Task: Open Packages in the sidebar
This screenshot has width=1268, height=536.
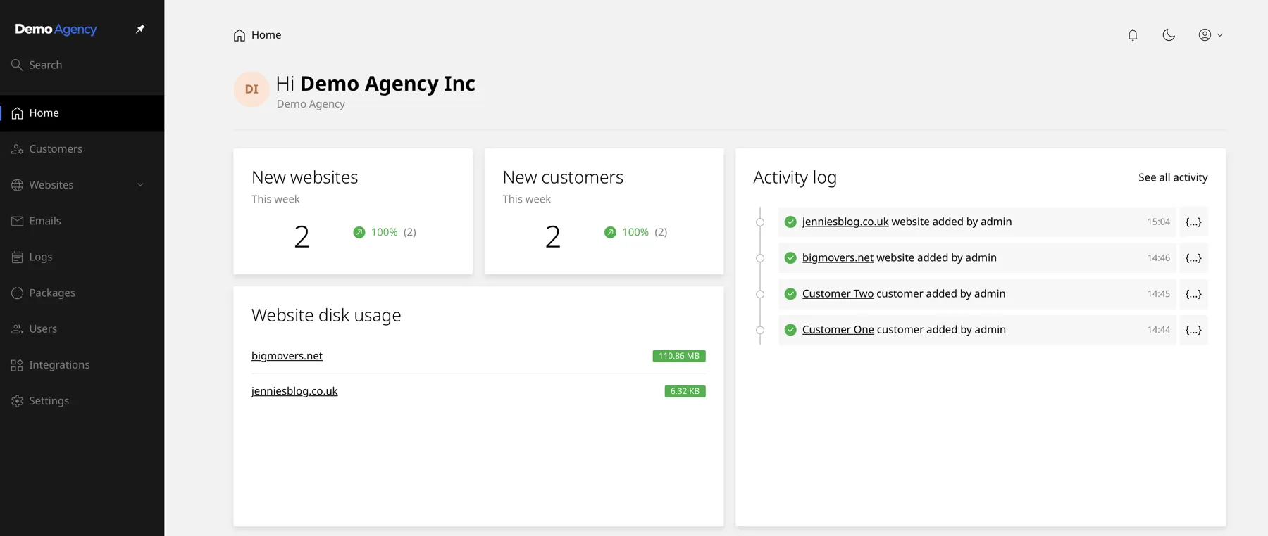Action: [x=82, y=293]
